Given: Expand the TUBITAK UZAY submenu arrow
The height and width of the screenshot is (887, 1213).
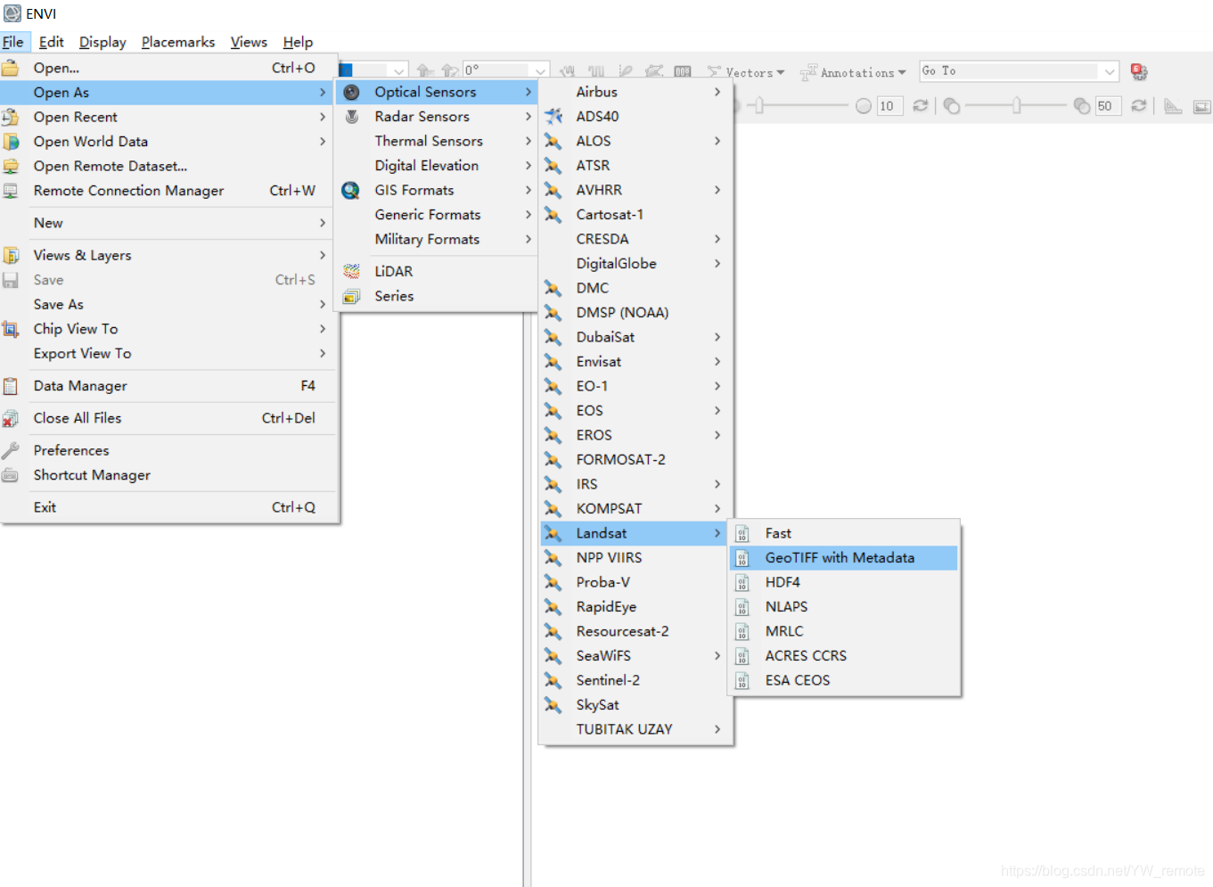Looking at the screenshot, I should 717,729.
